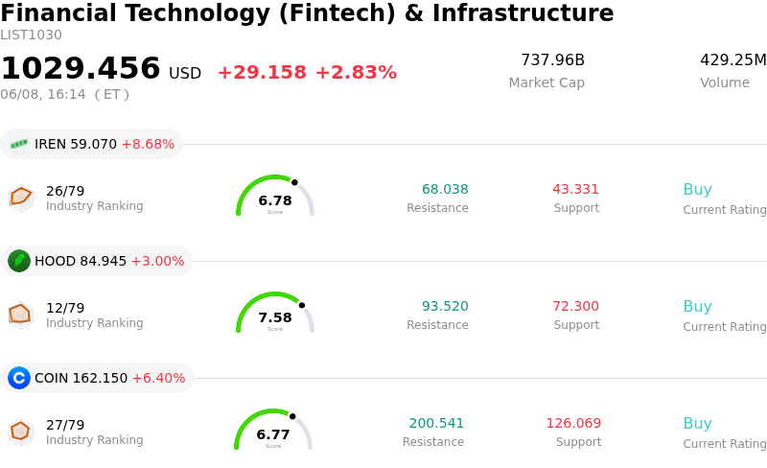Select the HOOD 84.945 ticker chip
Screen dimensions: 767x468
[x=97, y=261]
